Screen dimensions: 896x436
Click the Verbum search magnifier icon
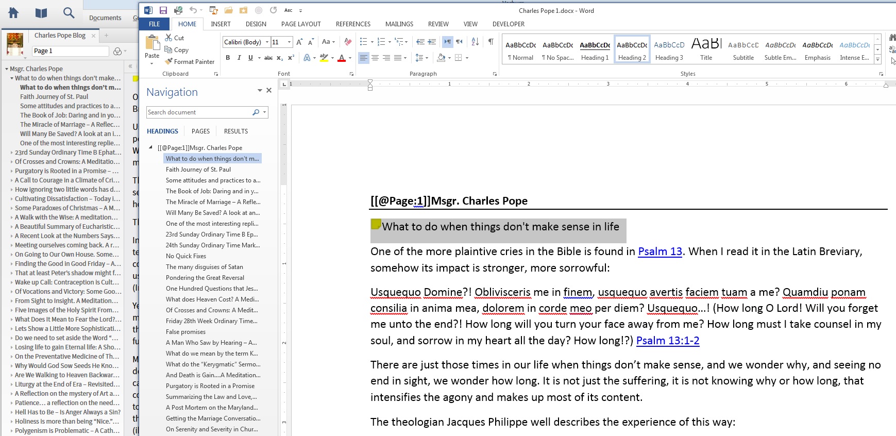[x=69, y=13]
